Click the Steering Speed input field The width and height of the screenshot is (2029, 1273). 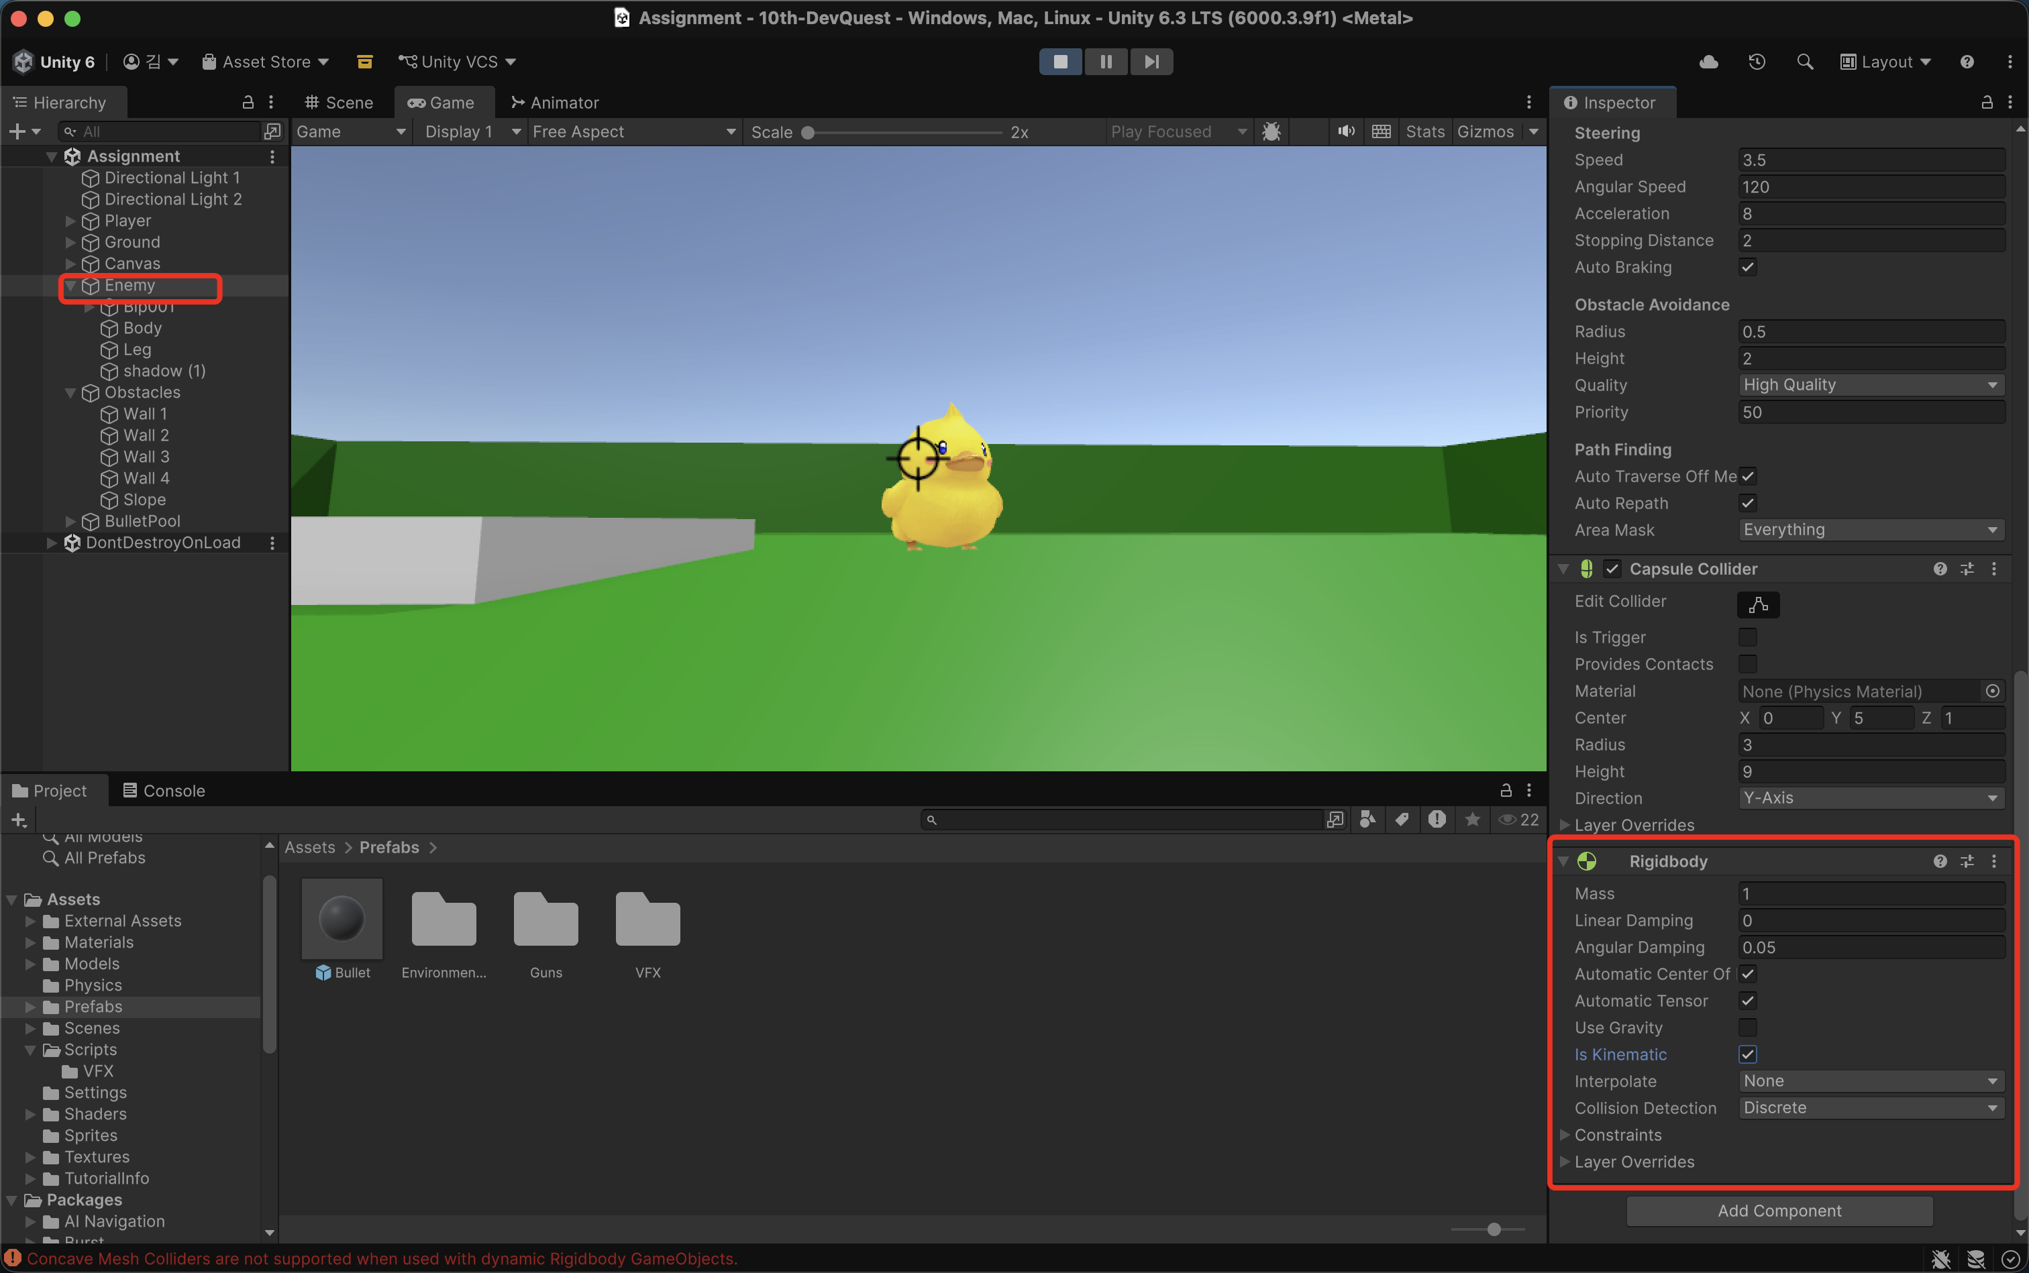tap(1871, 160)
